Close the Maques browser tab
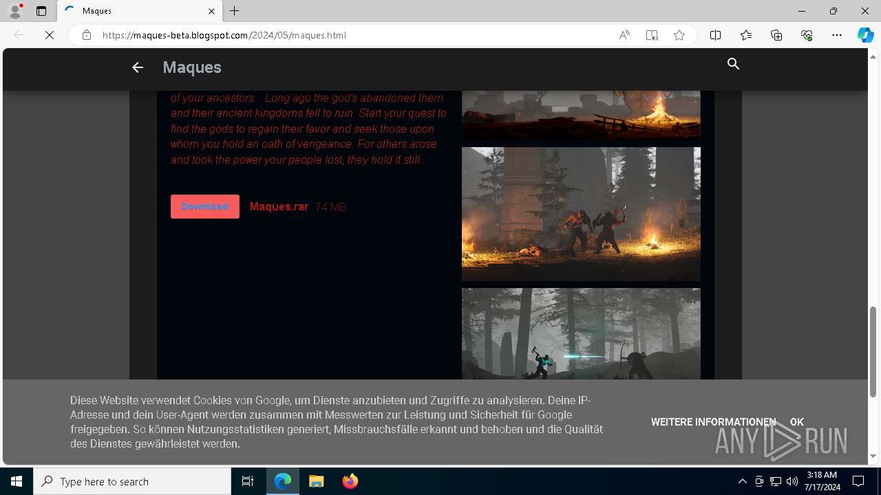This screenshot has height=495, width=881. pyautogui.click(x=212, y=11)
